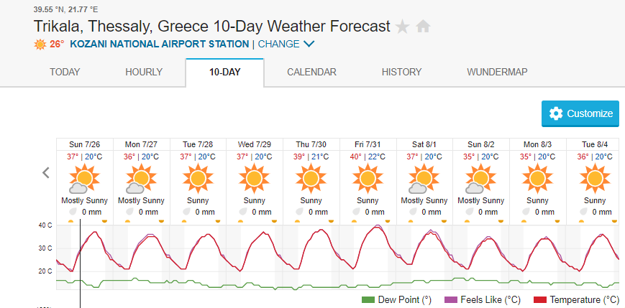This screenshot has height=308, width=625.
Task: Click Friday 7/31 sunny weather icon
Action: pyautogui.click(x=368, y=177)
